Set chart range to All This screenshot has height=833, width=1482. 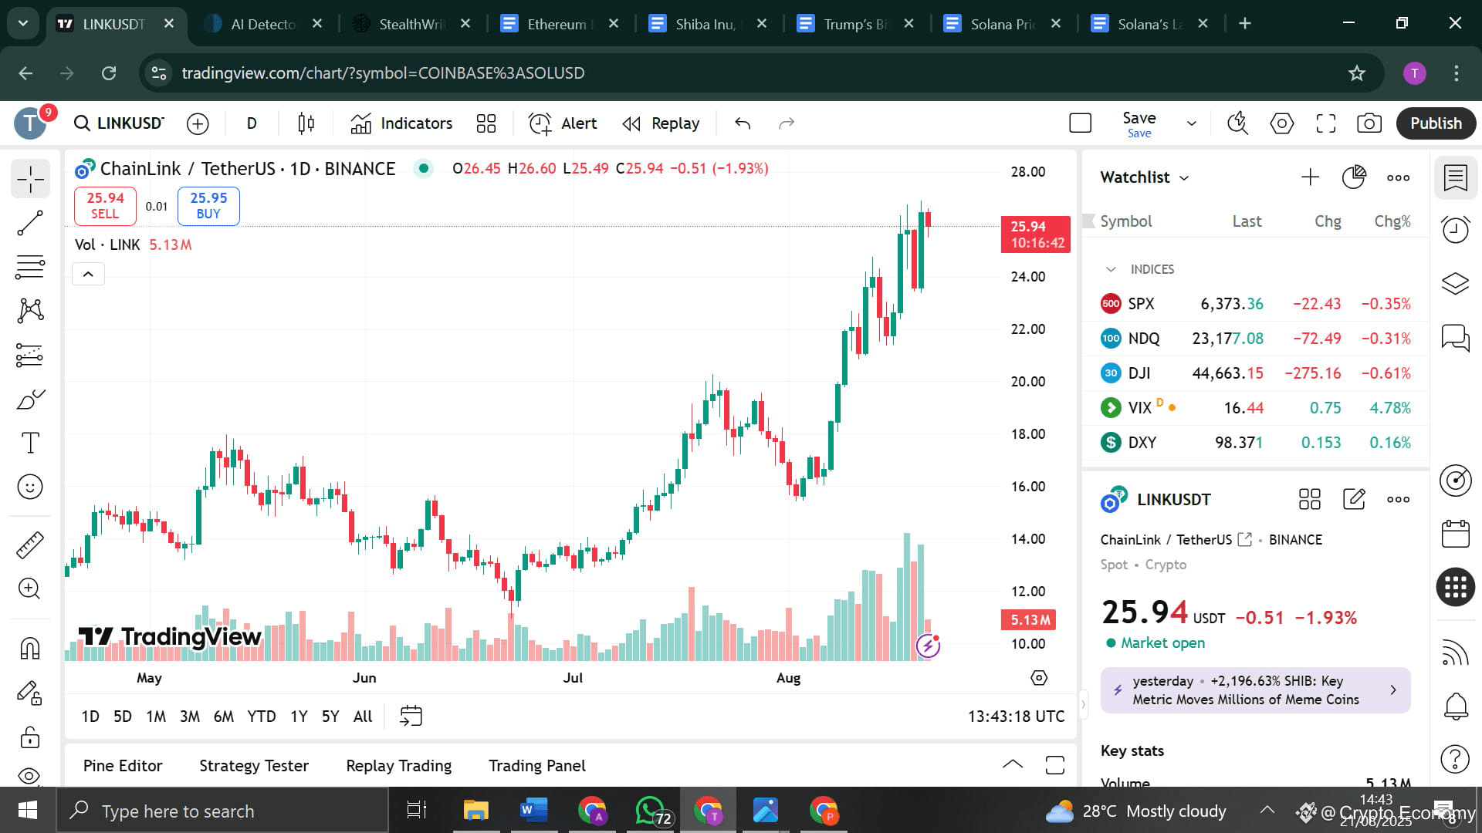(363, 717)
